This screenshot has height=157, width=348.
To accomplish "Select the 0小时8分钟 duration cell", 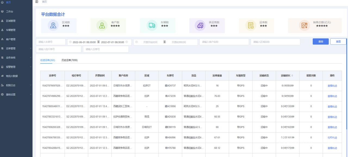I will pos(288,86).
